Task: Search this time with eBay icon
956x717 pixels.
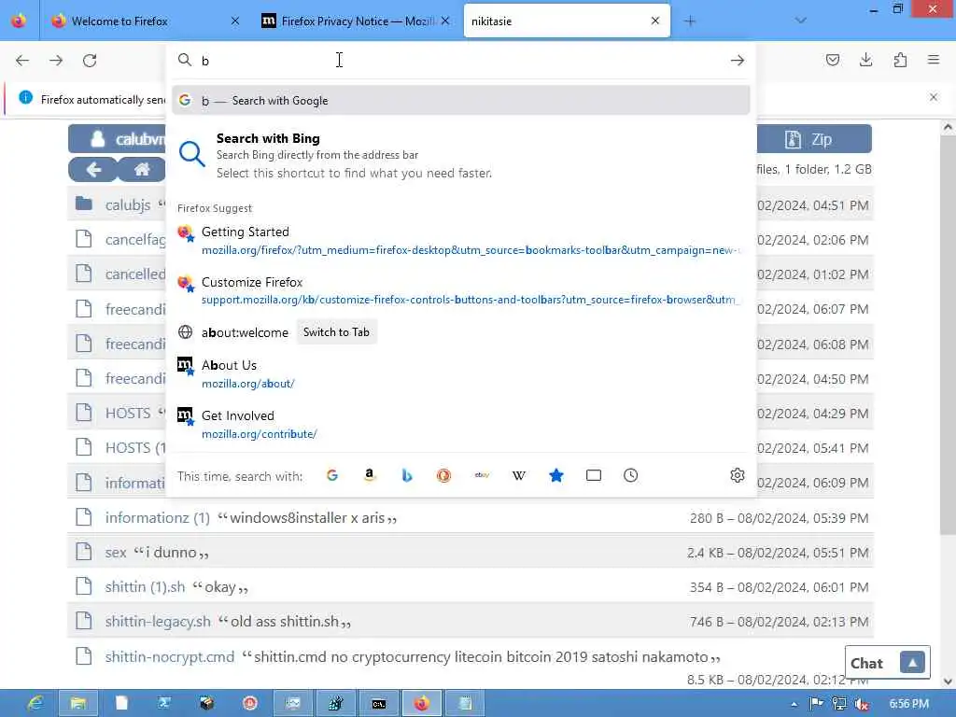Action: 482,475
